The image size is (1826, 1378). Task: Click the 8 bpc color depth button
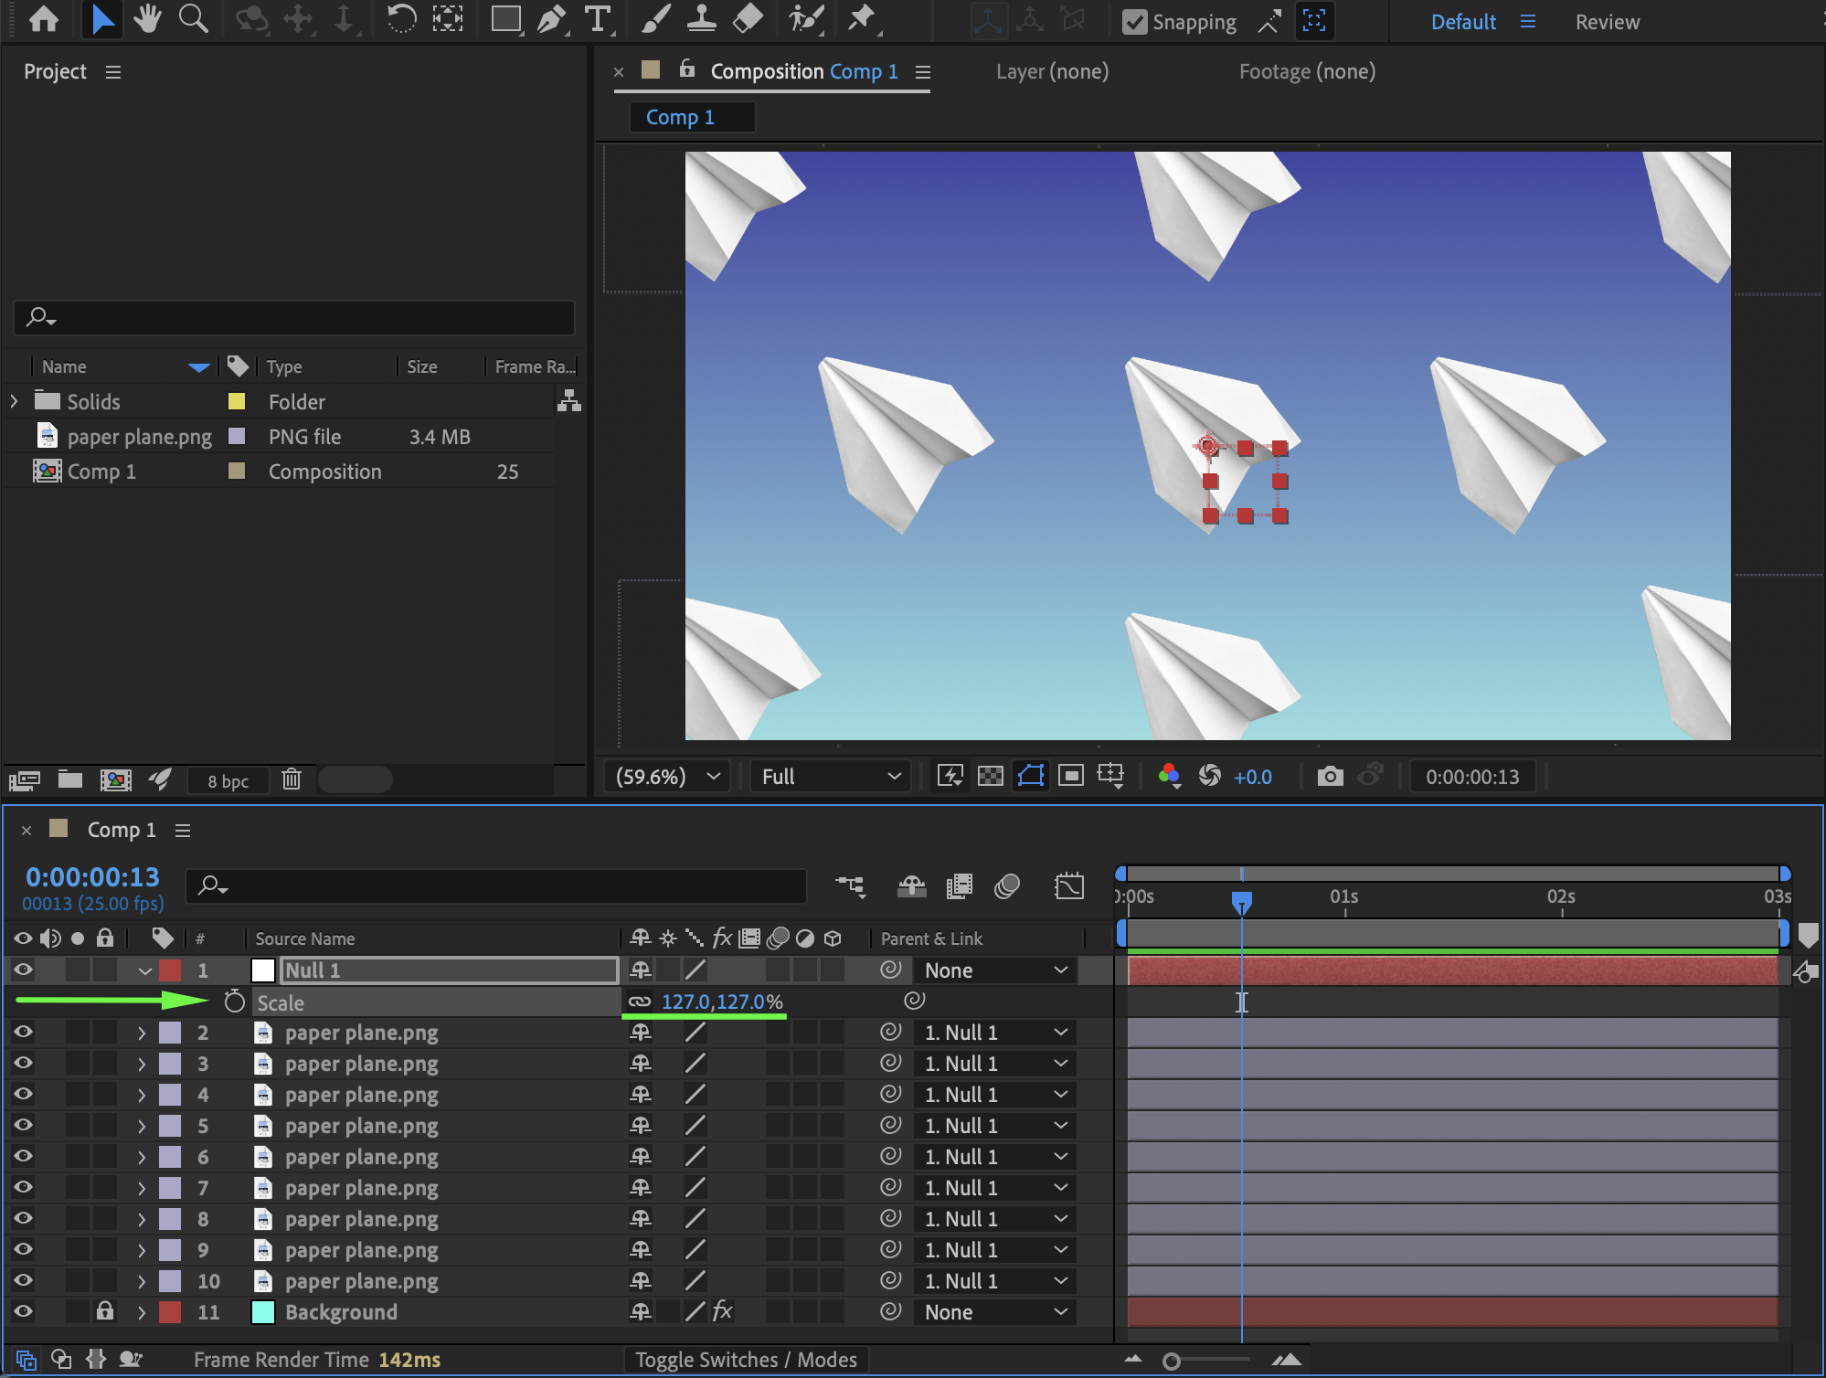[228, 780]
